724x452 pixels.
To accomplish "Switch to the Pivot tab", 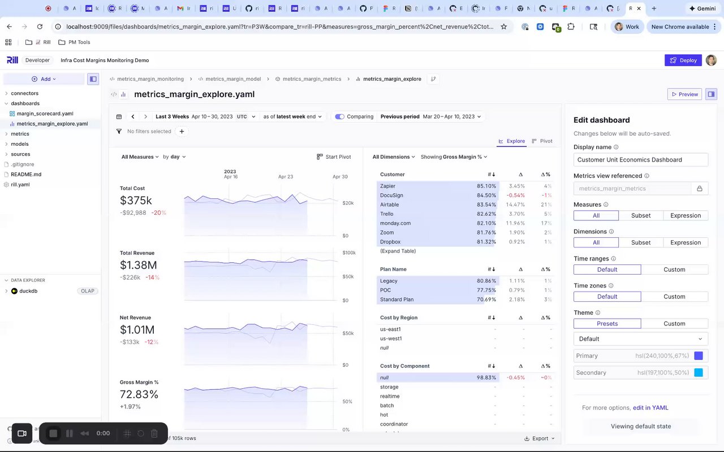I will [x=542, y=141].
